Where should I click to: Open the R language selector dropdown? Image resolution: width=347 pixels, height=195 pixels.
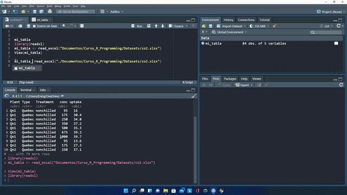(204, 32)
